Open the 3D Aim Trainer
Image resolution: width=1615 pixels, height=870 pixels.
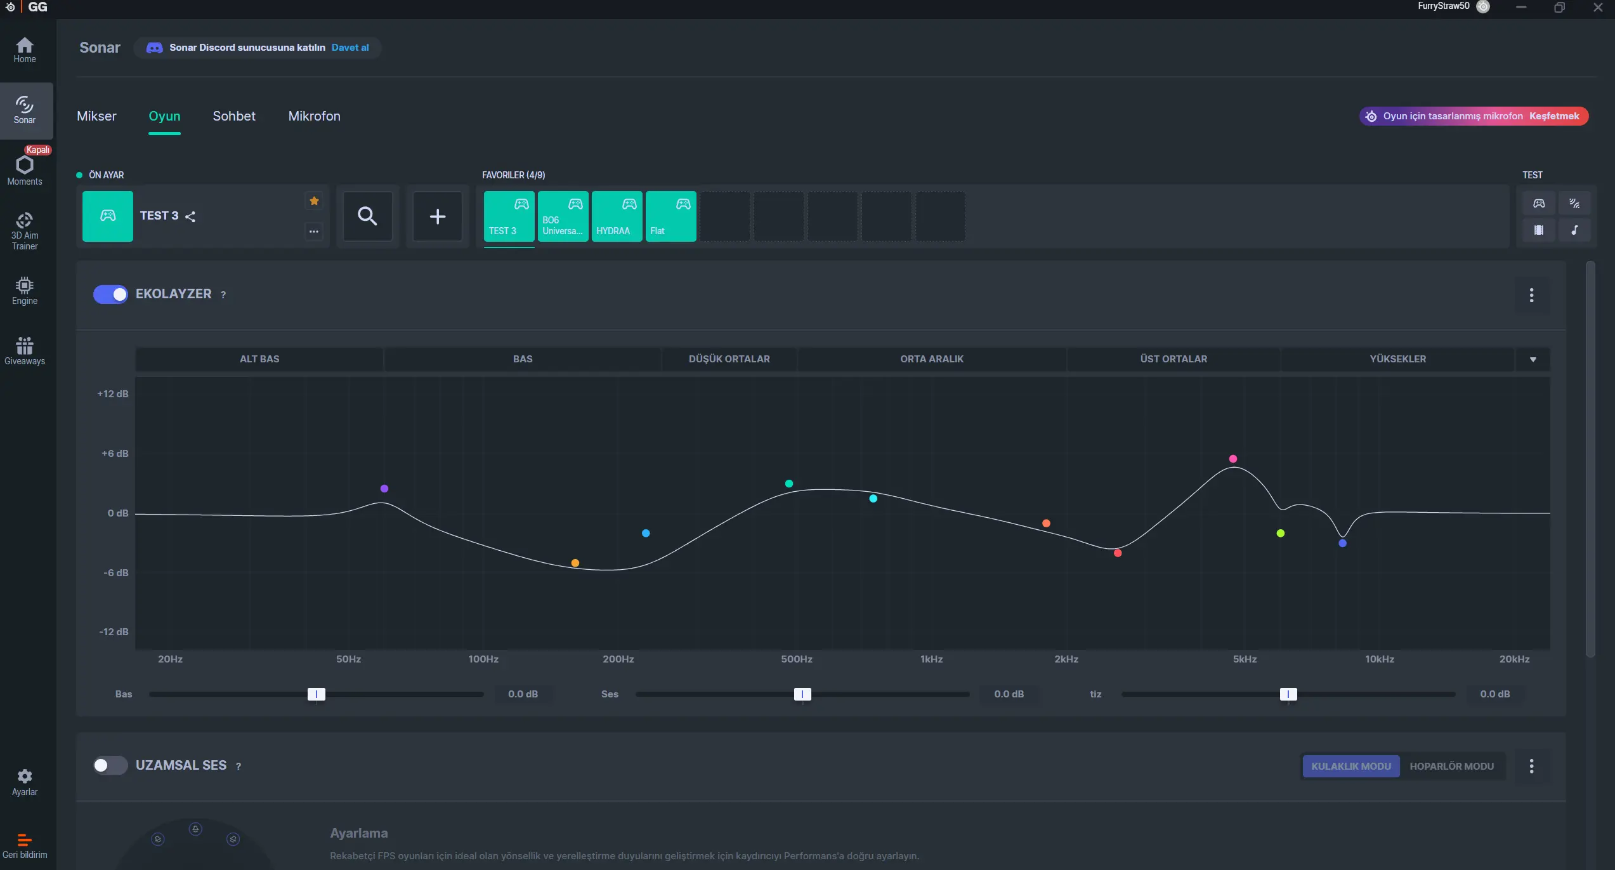pyautogui.click(x=25, y=231)
